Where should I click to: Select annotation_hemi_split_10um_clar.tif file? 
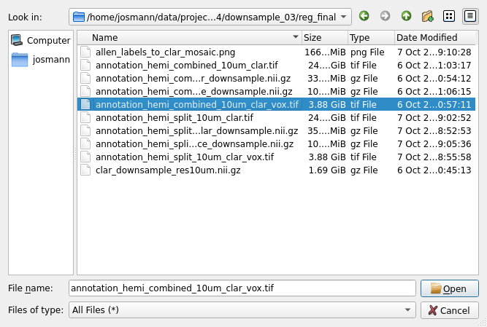click(276, 118)
